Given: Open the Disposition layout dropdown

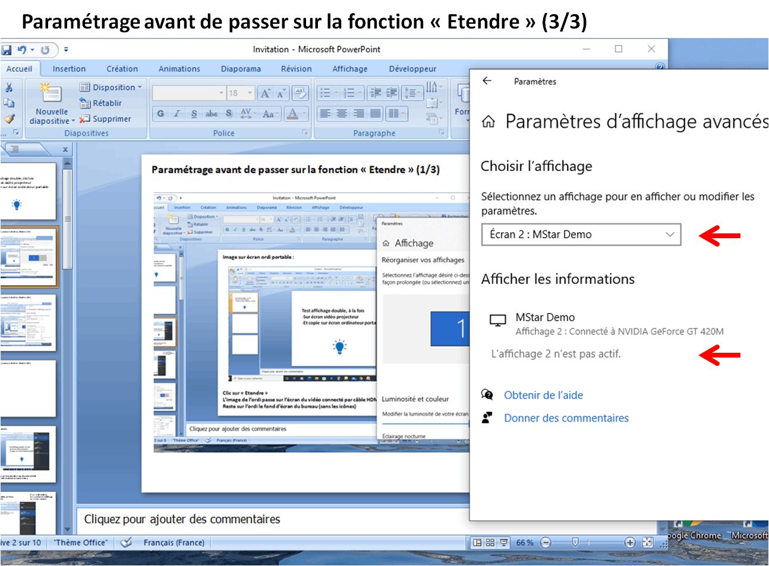Looking at the screenshot, I should click(x=111, y=87).
